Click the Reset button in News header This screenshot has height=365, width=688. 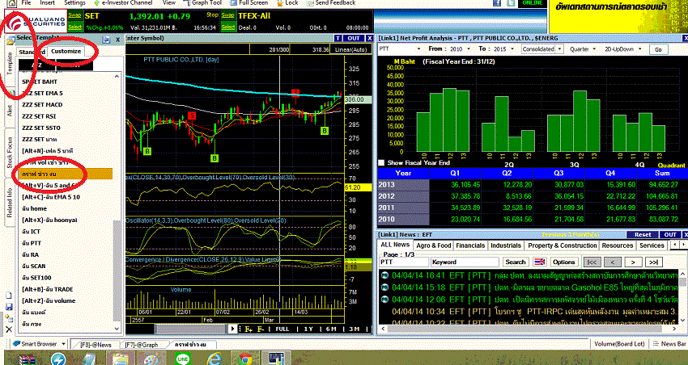(x=643, y=234)
